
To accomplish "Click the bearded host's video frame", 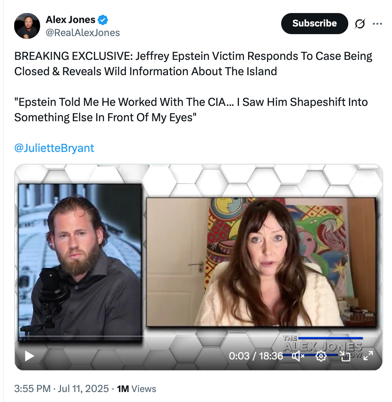I will [80, 262].
